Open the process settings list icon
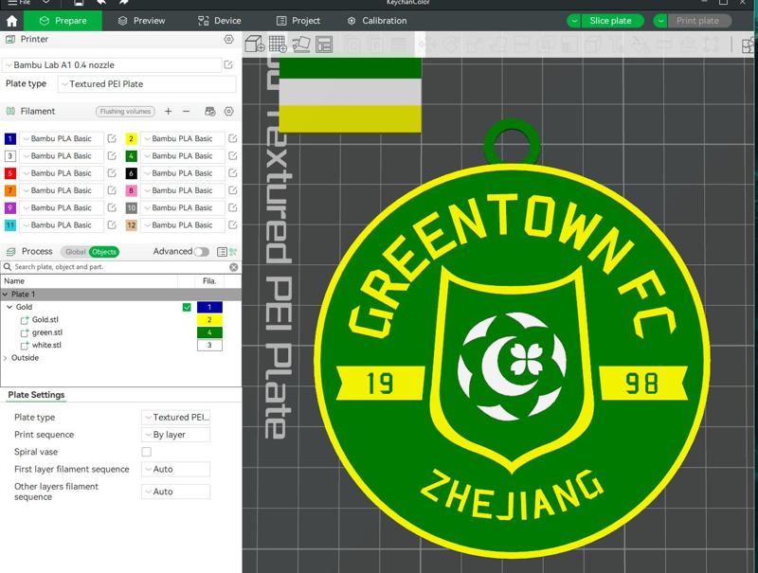Image resolution: width=758 pixels, height=573 pixels. tap(222, 252)
